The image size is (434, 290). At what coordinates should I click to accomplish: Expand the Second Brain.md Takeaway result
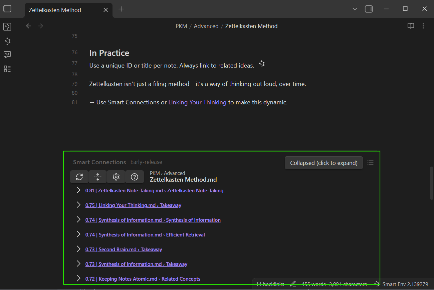coord(78,249)
